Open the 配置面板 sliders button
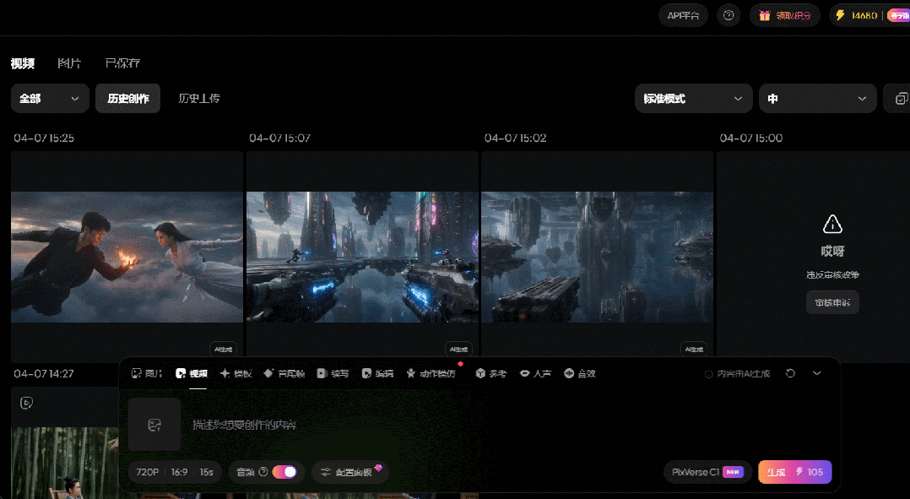 (x=350, y=472)
